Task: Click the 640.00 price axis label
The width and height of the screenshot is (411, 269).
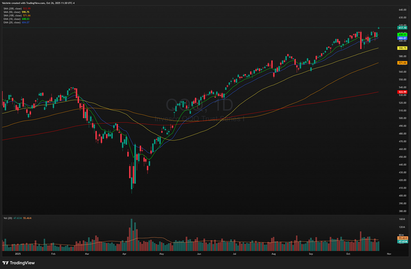Action: [x=403, y=10]
